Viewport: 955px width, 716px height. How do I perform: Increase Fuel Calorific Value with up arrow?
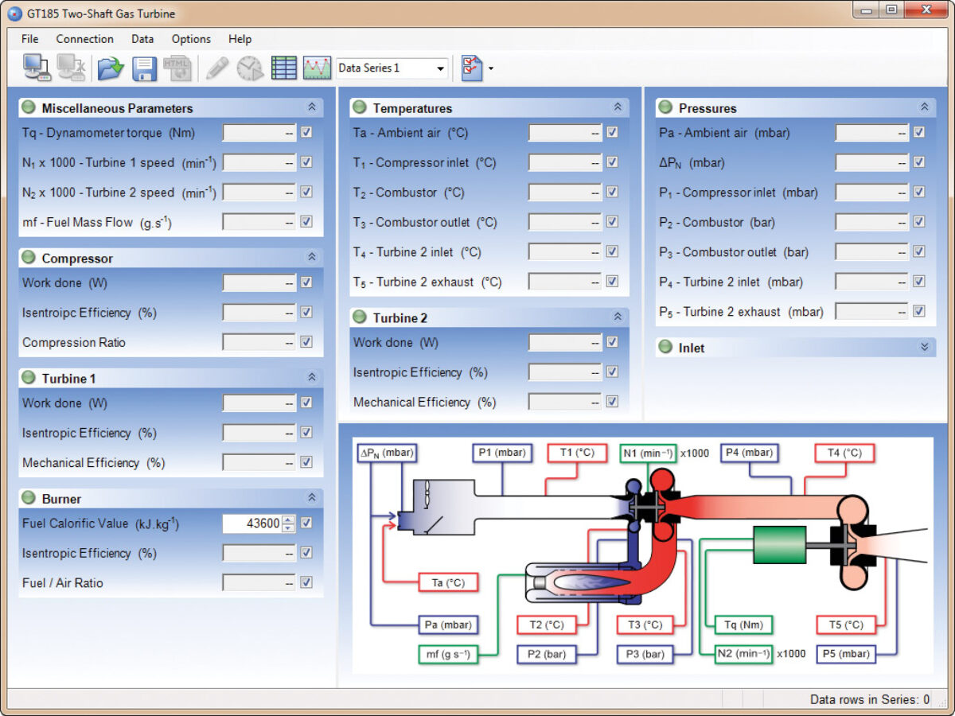[x=289, y=519]
